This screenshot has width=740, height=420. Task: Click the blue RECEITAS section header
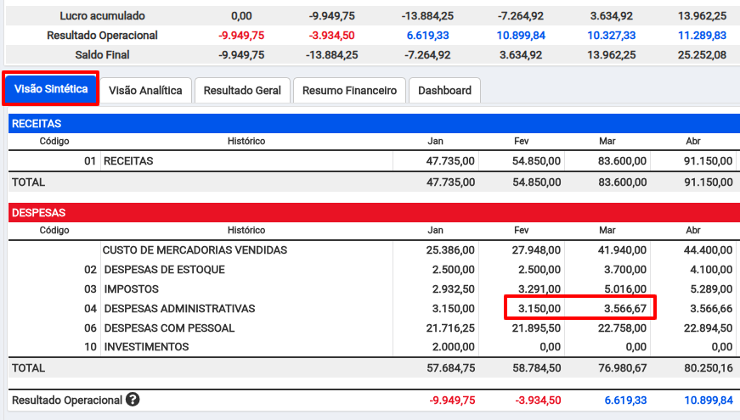372,124
